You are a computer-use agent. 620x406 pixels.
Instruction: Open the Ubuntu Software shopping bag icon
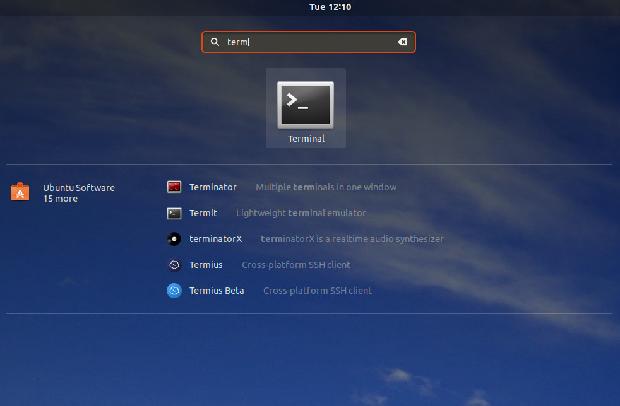click(20, 192)
